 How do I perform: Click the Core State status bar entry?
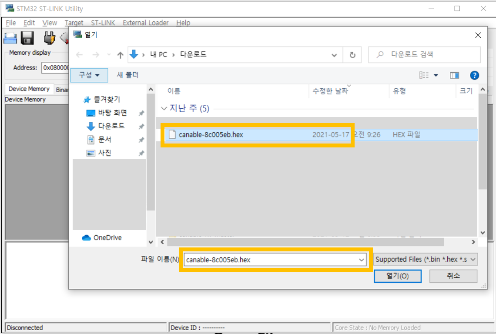click(x=414, y=327)
